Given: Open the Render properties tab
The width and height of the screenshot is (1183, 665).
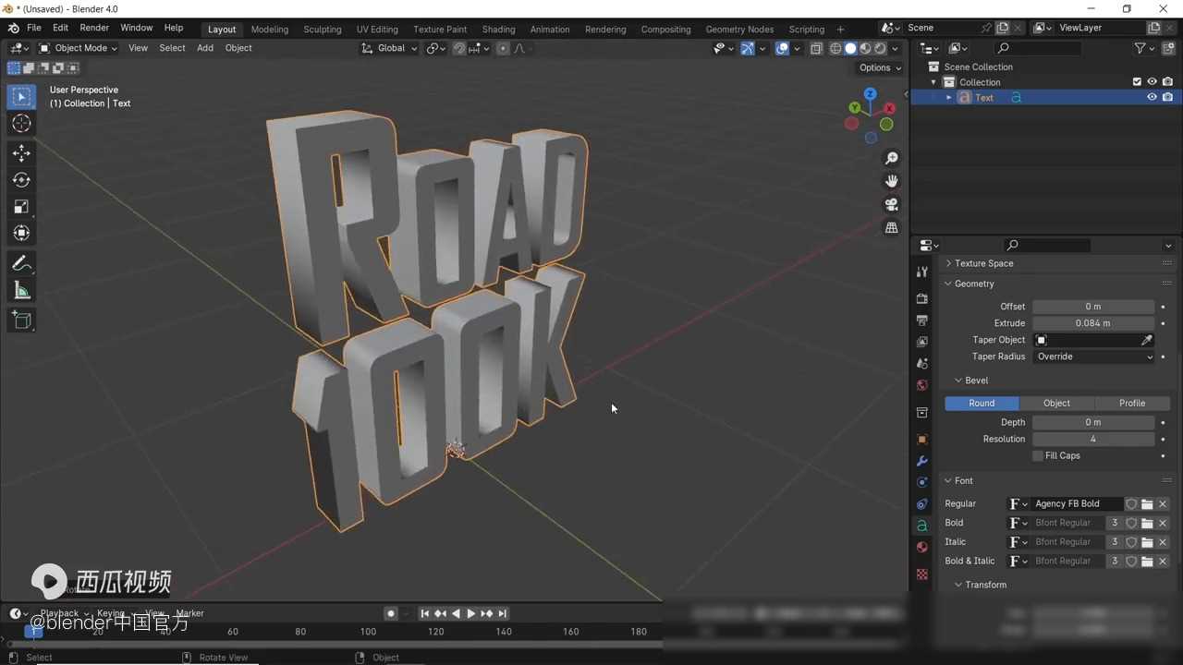Looking at the screenshot, I should 921,298.
